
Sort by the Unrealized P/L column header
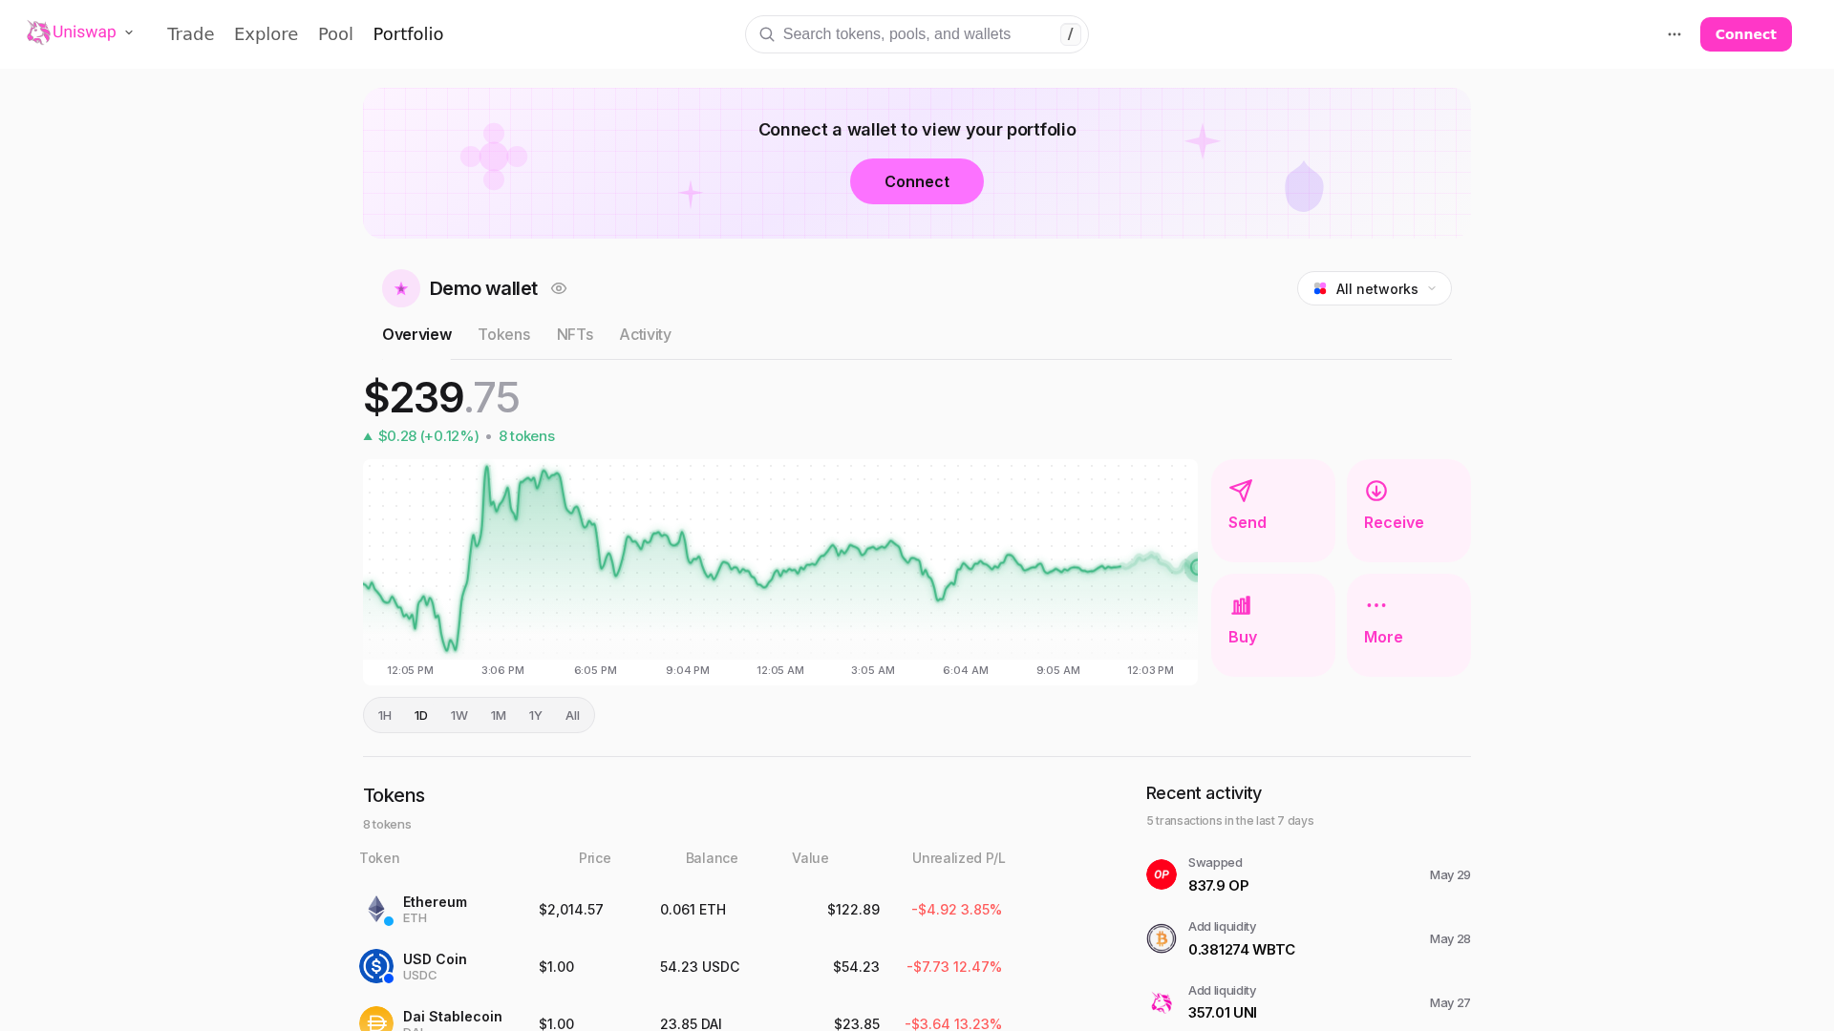tap(958, 858)
